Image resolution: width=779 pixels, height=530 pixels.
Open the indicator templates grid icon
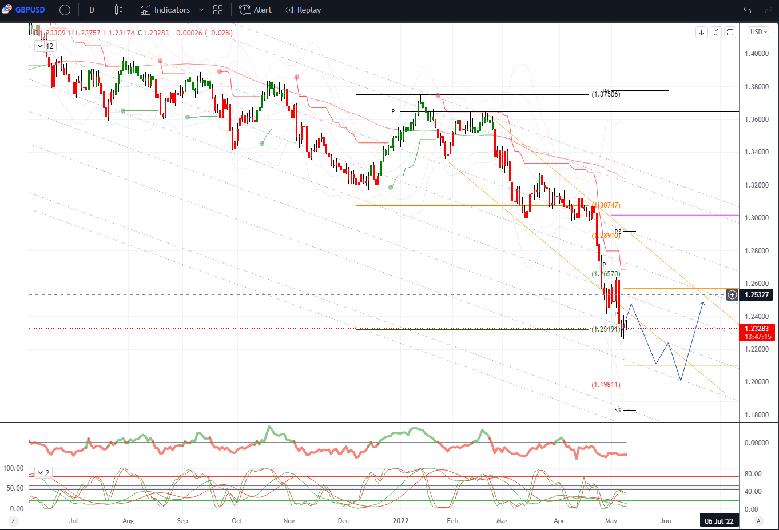(218, 10)
